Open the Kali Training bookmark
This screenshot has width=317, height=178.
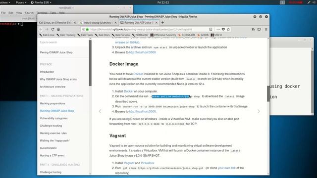coord(66,35)
